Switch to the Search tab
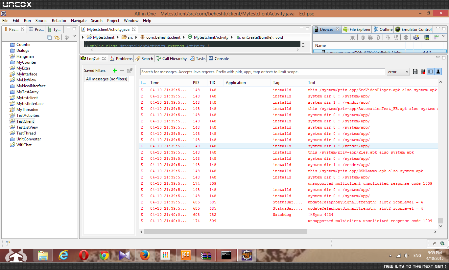This screenshot has width=449, height=270. 144,59
